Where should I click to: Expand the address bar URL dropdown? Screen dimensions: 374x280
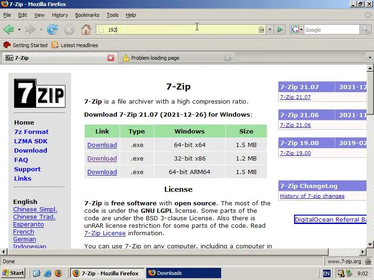coord(270,30)
